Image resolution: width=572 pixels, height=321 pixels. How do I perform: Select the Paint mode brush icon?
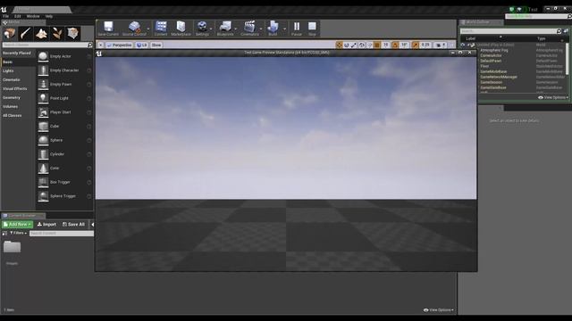tap(25, 34)
